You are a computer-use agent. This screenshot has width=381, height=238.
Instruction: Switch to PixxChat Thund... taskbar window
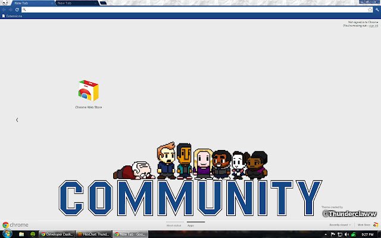tap(94, 234)
